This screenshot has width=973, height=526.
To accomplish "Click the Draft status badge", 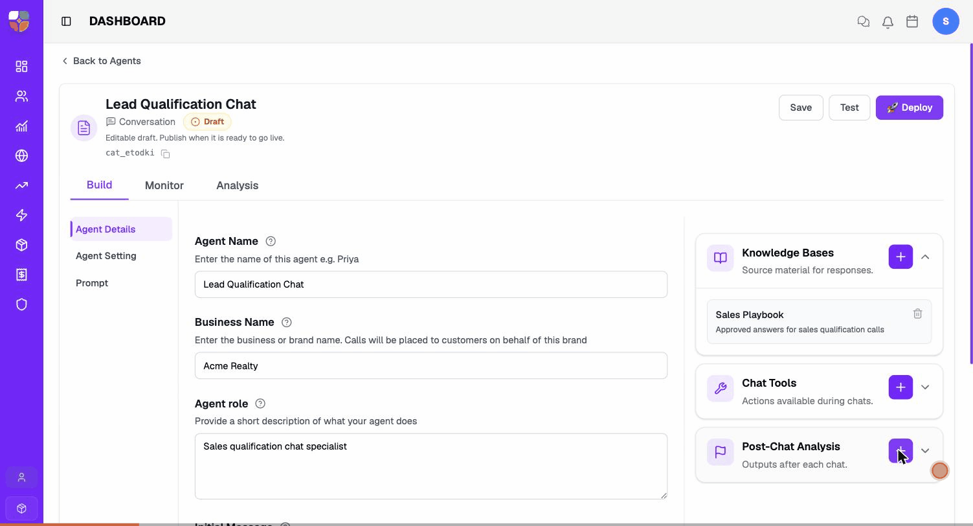I will click(207, 122).
